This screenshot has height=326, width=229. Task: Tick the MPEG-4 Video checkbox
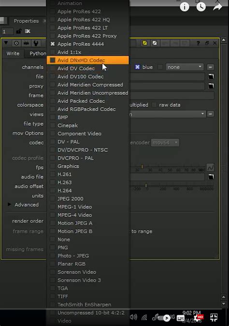click(53, 215)
